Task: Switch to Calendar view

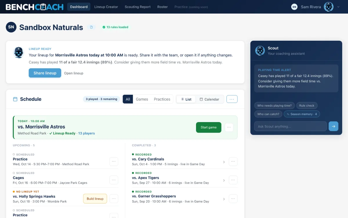Action: [209, 99]
